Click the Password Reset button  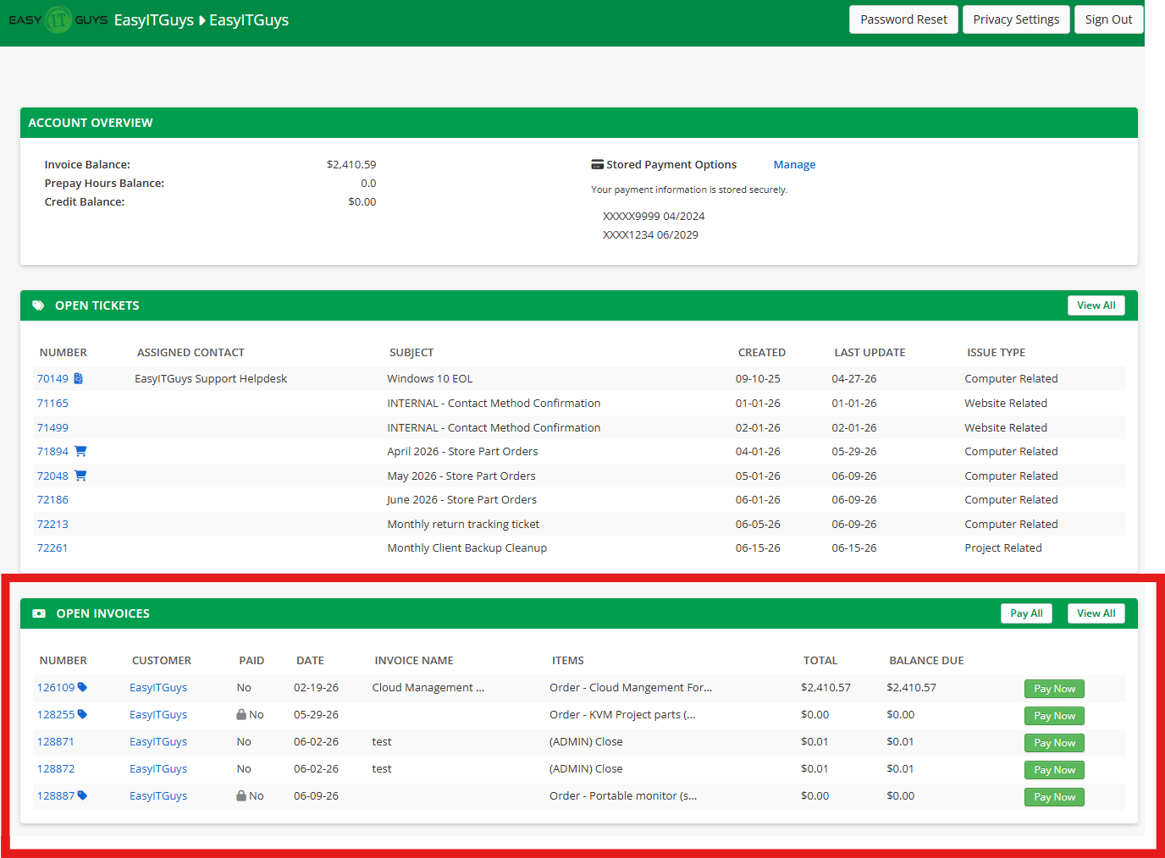point(903,19)
